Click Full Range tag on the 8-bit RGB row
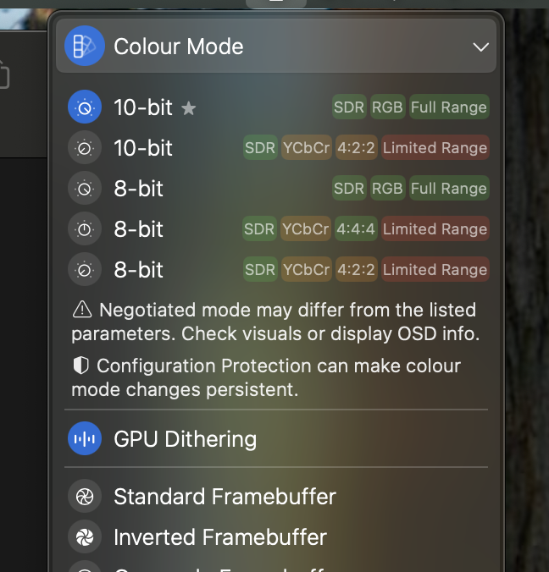 point(448,189)
